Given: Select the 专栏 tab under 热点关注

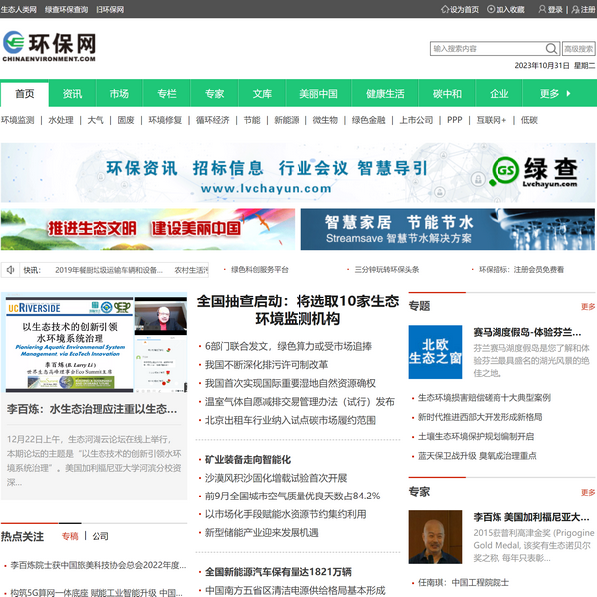Looking at the screenshot, I should (70, 536).
